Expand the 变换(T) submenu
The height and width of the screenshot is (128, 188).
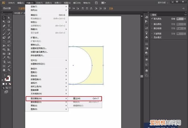tap(47, 7)
